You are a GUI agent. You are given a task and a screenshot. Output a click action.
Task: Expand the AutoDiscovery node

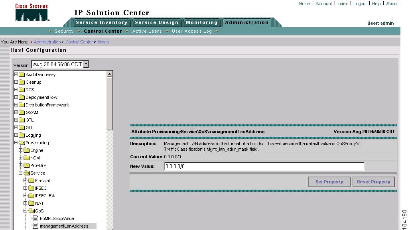click(x=16, y=75)
